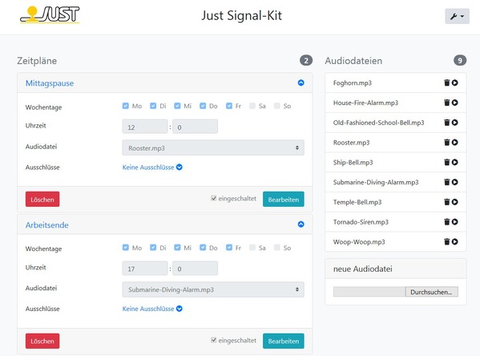Click Bearbeiten button for Arbeitsende
The width and height of the screenshot is (480, 356).
coord(284,341)
